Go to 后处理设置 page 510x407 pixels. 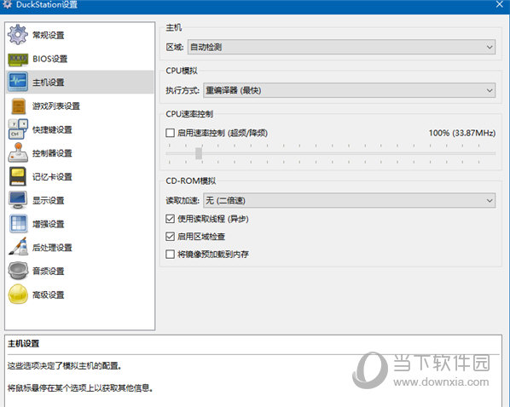[x=80, y=248]
